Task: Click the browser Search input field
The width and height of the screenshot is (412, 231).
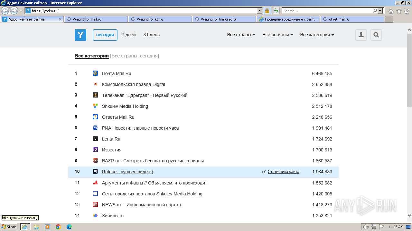Action: (327, 11)
